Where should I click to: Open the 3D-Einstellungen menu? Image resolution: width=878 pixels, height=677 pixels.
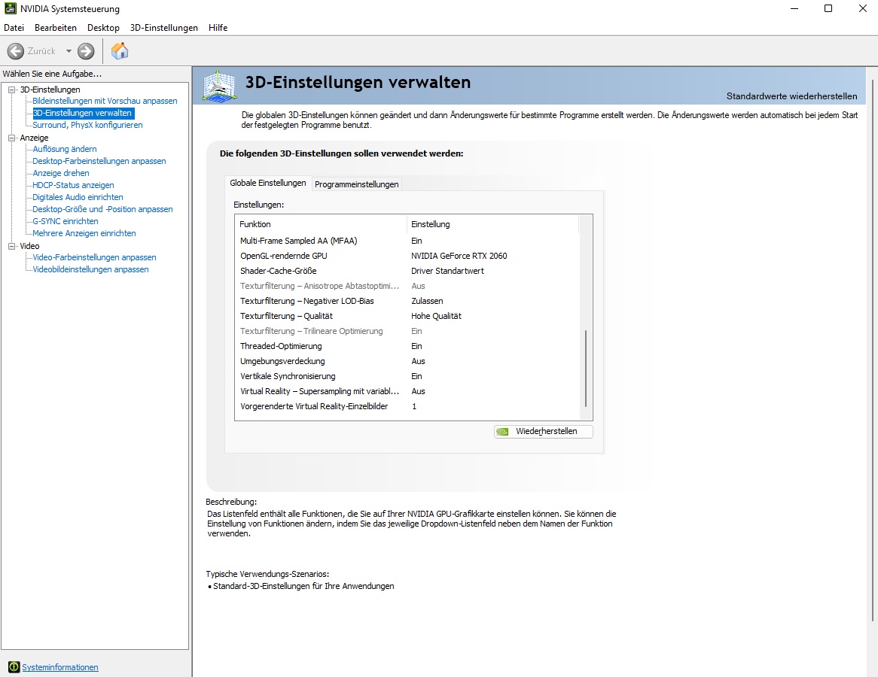click(x=164, y=27)
